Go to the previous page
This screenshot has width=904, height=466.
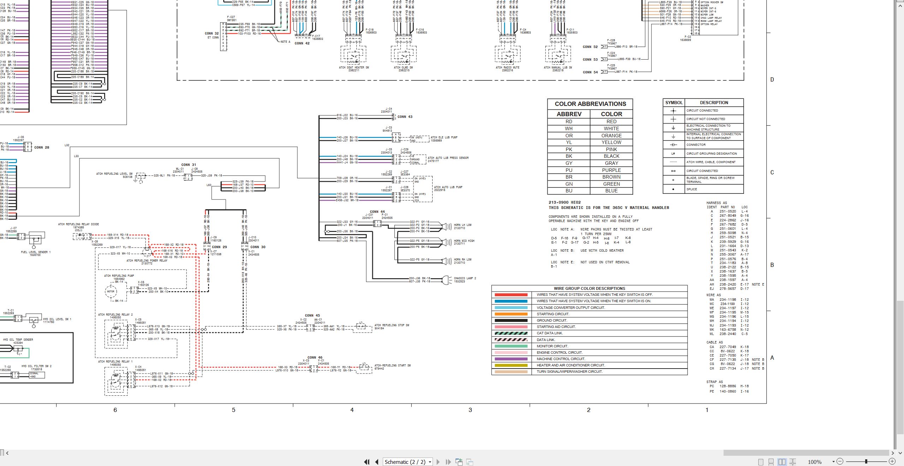coord(377,462)
